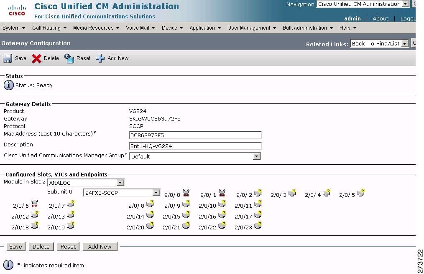The image size is (424, 274).
Task: Open the Voice Mail menu
Action: pos(140,28)
